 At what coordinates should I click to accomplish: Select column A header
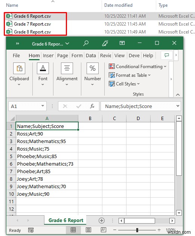(47, 119)
